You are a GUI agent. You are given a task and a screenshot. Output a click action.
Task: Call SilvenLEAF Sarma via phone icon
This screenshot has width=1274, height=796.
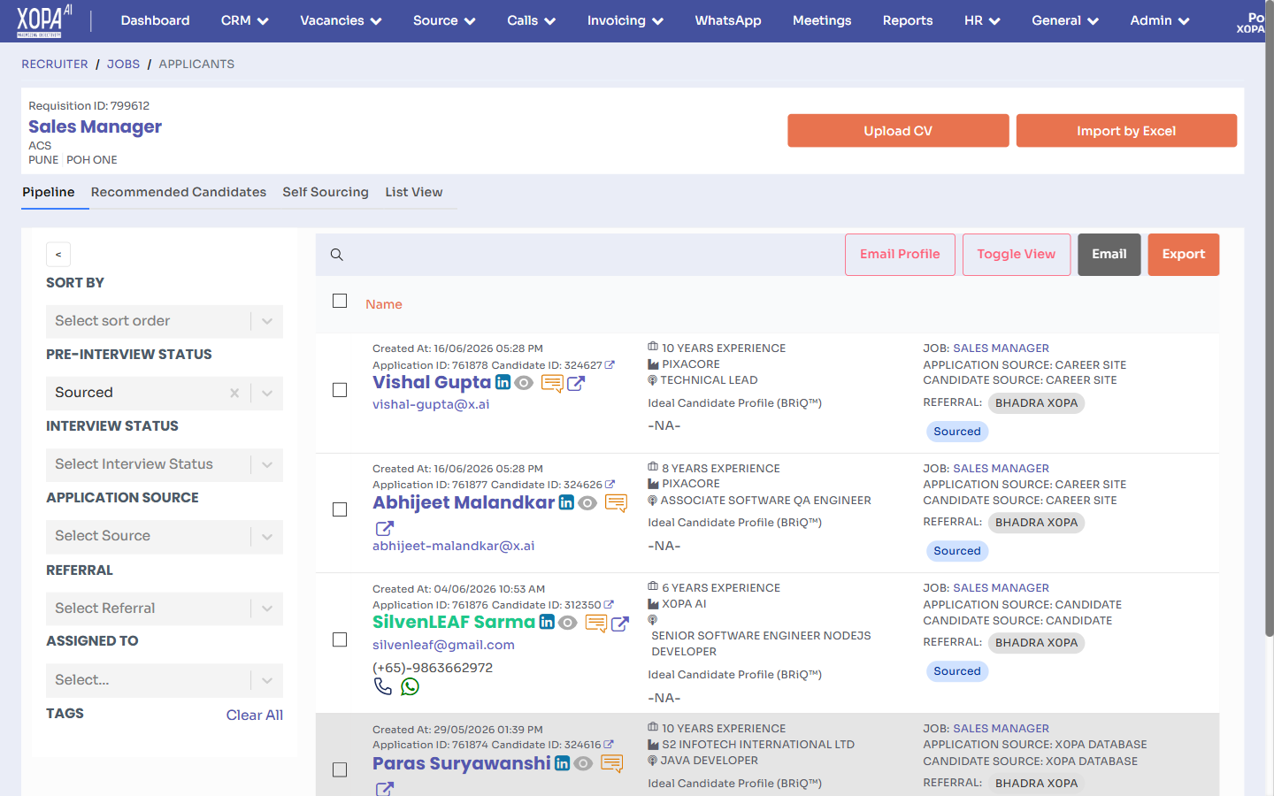click(x=382, y=686)
